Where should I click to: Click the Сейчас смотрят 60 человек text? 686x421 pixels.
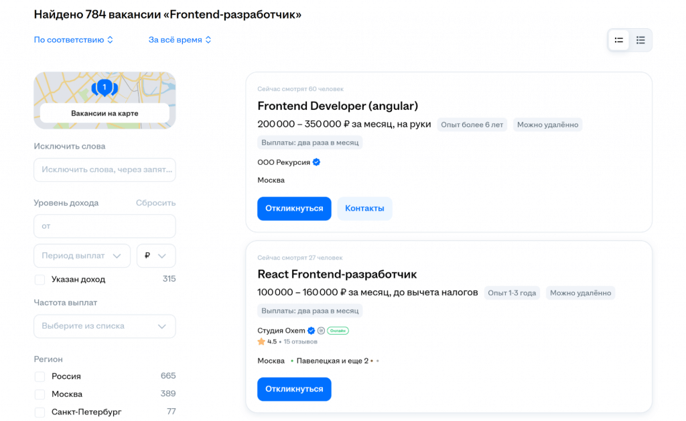pyautogui.click(x=301, y=89)
